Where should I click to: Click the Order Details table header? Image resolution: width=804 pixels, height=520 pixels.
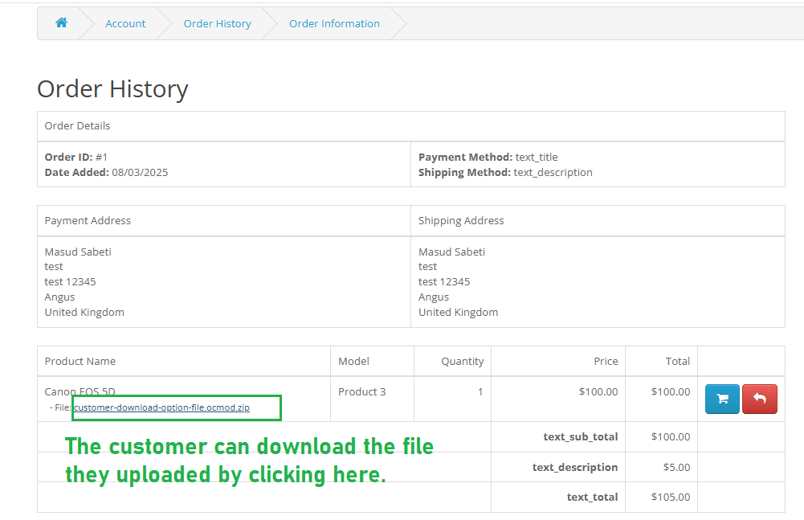tap(78, 125)
